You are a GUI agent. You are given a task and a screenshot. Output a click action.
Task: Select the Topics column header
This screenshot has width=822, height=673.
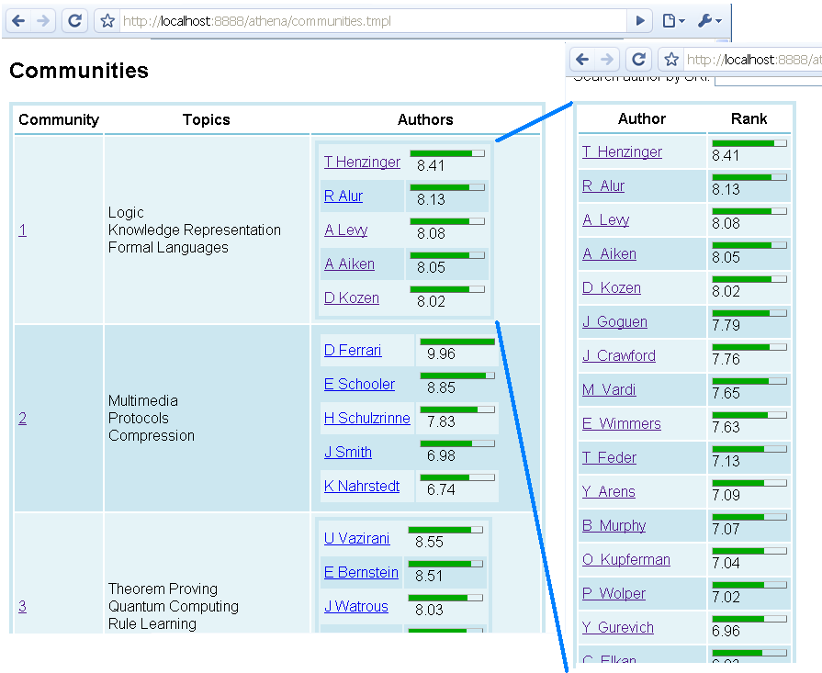pos(206,119)
